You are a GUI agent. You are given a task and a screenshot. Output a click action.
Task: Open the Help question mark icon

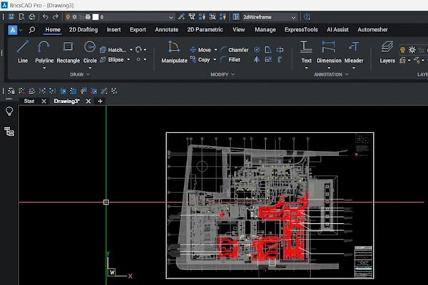[307, 17]
